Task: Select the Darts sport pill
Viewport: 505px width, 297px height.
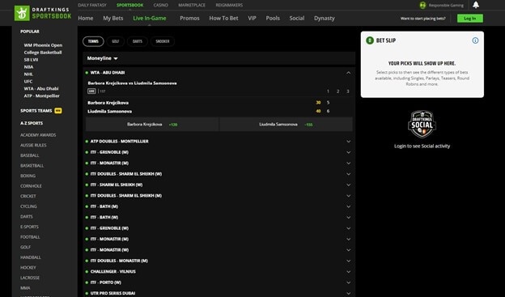Action: [x=138, y=41]
